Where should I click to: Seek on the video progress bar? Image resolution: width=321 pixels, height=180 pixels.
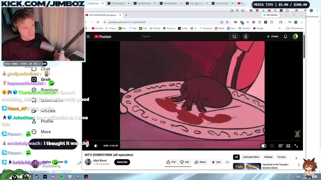[x=192, y=141]
